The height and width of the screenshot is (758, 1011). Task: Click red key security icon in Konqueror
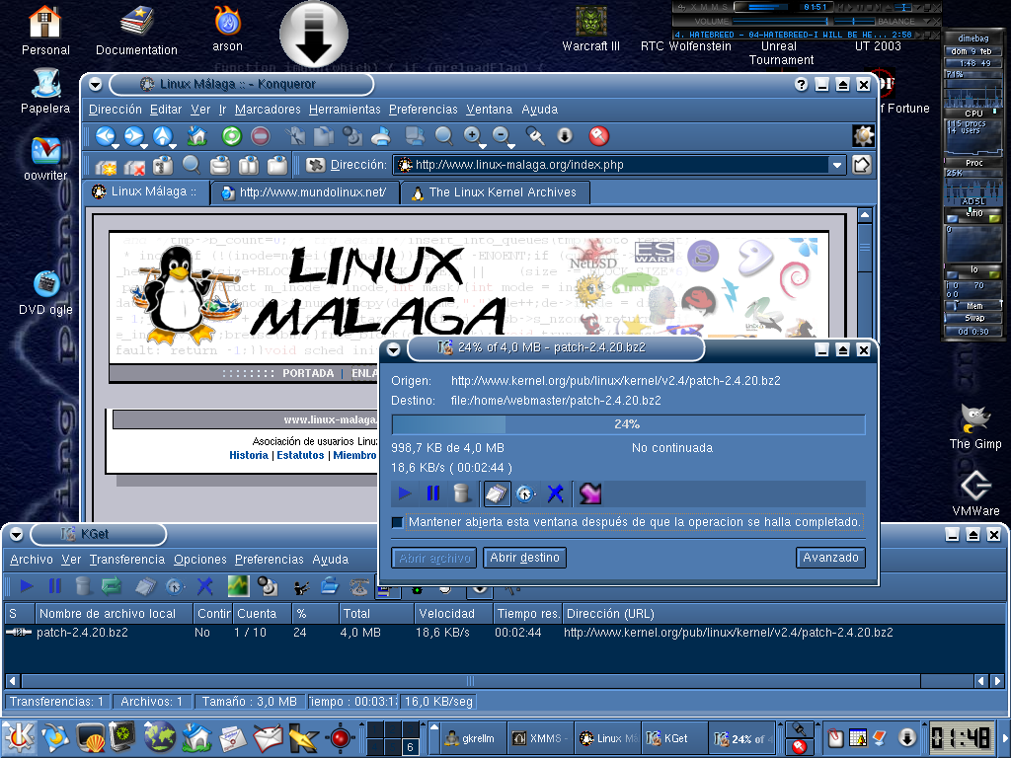click(599, 136)
